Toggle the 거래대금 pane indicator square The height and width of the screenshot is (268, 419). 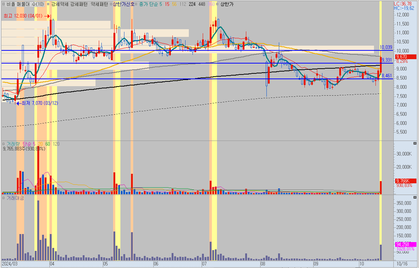point(3,198)
